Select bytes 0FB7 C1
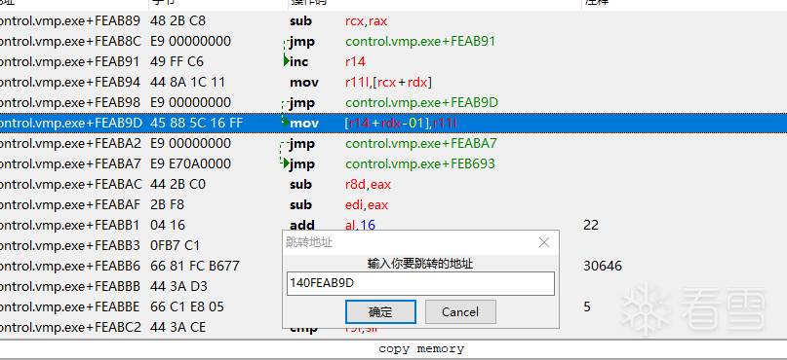This screenshot has width=787, height=360. pyautogui.click(x=175, y=245)
